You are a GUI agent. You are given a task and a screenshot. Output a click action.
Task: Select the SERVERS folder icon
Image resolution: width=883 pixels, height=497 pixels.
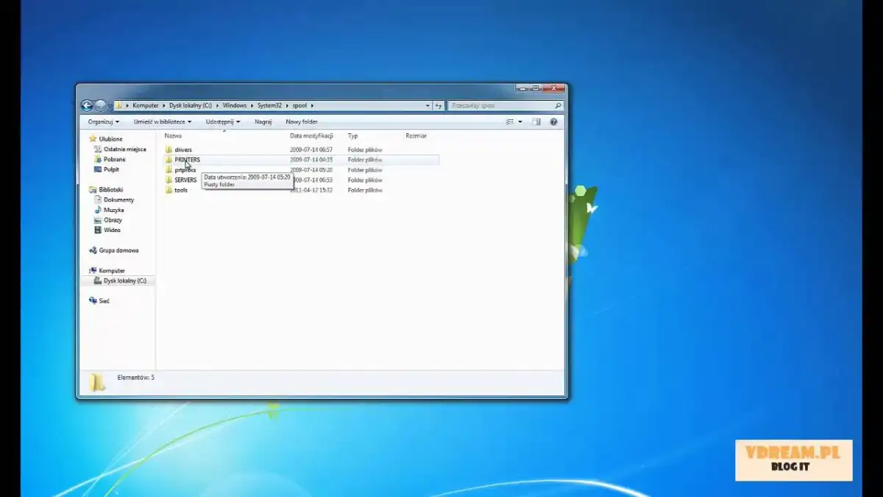coord(169,180)
